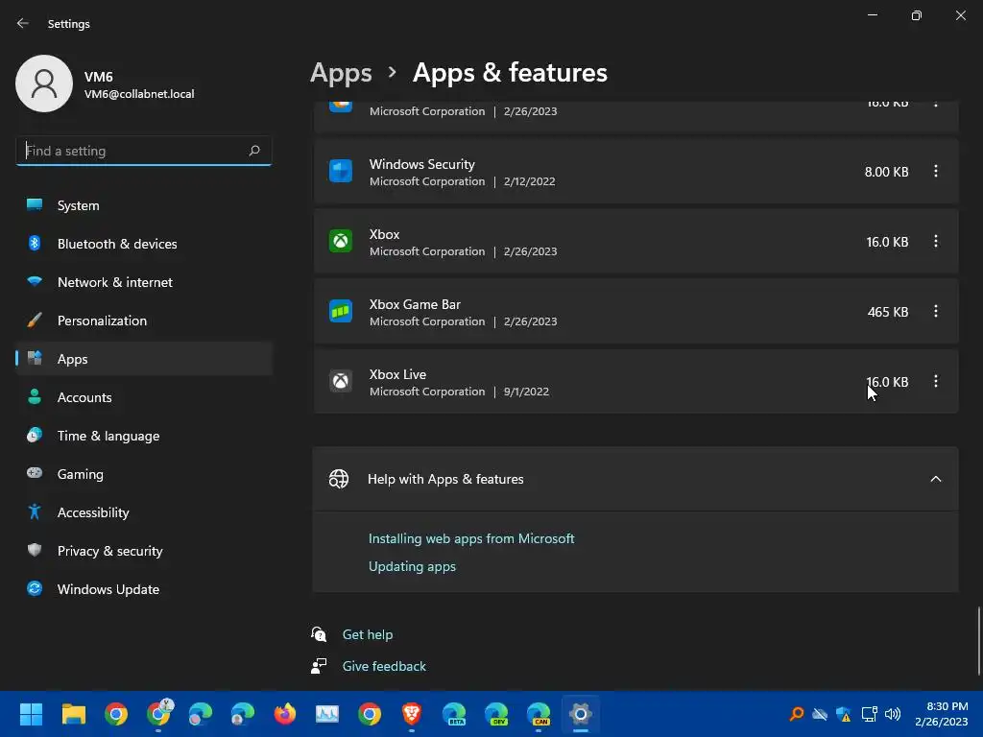Click the VM6 user avatar picture
This screenshot has width=983, height=737.
[44, 83]
